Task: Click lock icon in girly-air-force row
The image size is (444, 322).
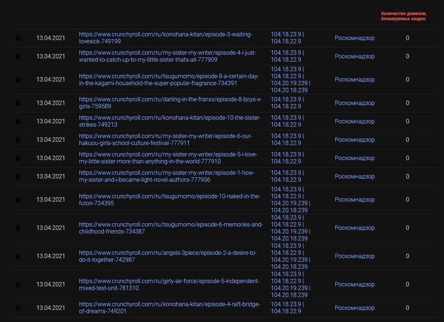Action: coord(18,285)
